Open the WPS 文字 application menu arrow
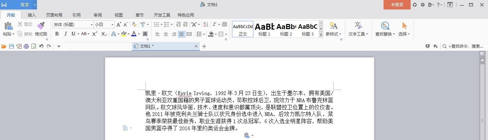The image size is (488, 140). [x=35, y=5]
